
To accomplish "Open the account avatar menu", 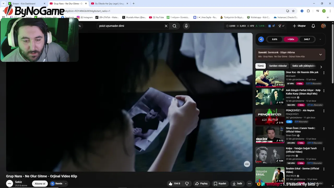I will [x=323, y=26].
